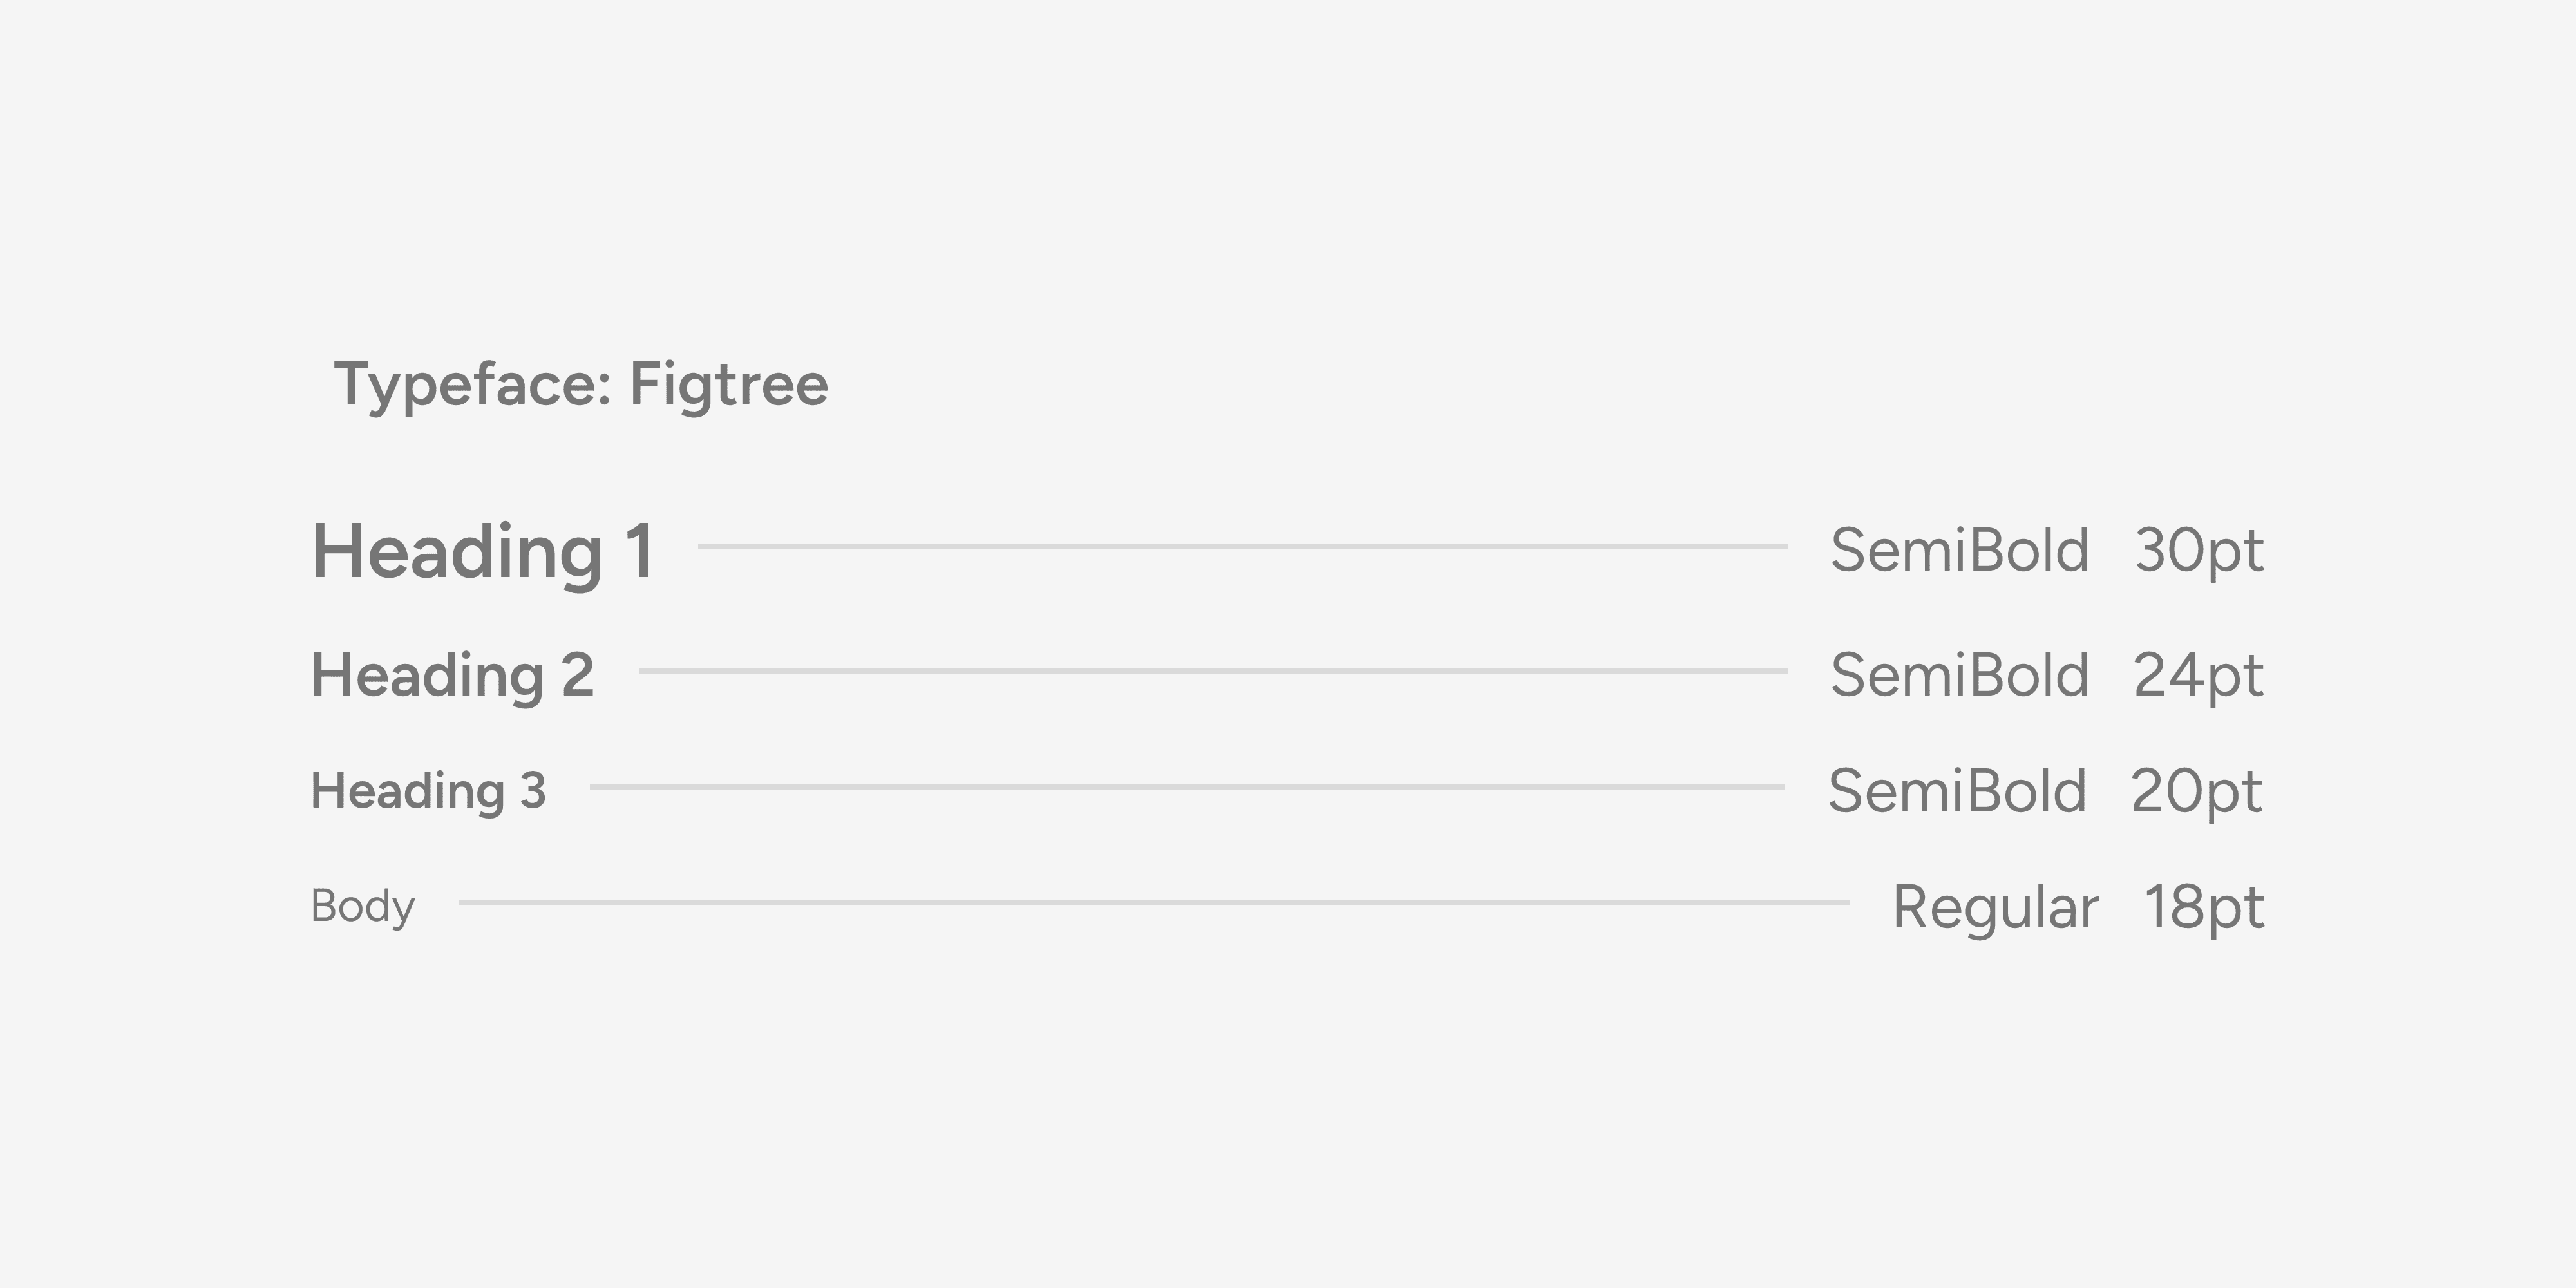Click the numeral 1 in Heading 1

point(641,551)
